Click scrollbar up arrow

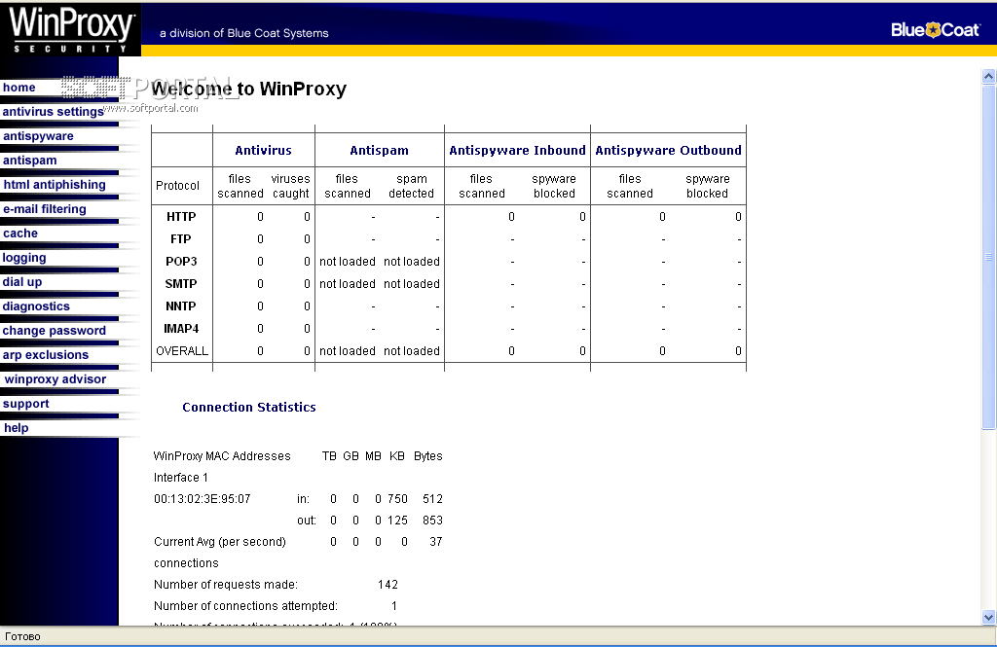click(988, 76)
